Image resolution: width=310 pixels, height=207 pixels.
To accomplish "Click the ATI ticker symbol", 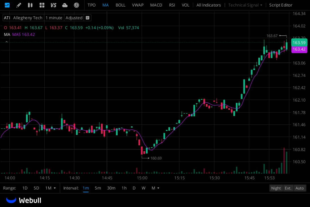I will coord(7,18).
